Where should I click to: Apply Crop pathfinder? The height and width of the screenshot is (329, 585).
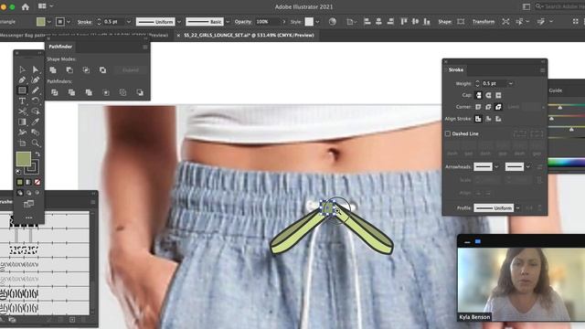pos(106,92)
